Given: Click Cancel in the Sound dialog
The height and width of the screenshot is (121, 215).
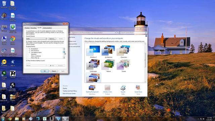Looking at the screenshot, I should tap(54, 71).
